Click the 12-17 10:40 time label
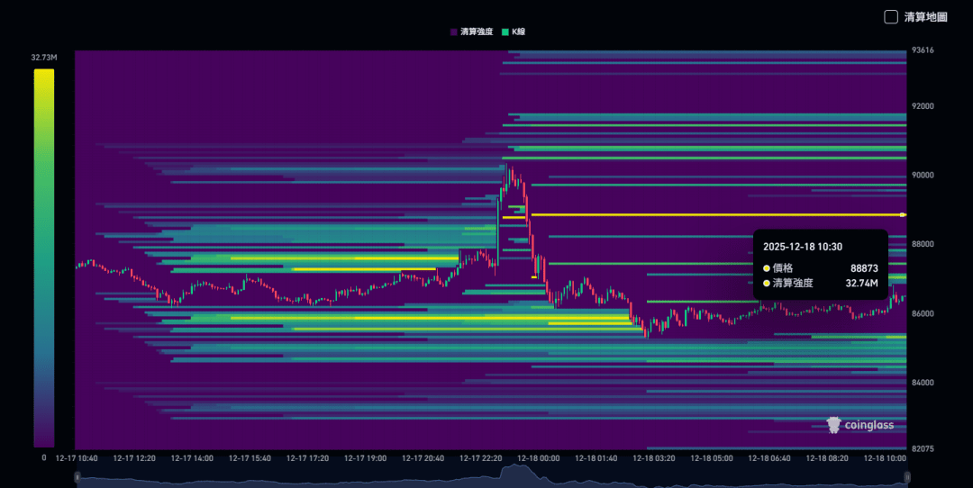Image resolution: width=973 pixels, height=488 pixels. point(77,458)
